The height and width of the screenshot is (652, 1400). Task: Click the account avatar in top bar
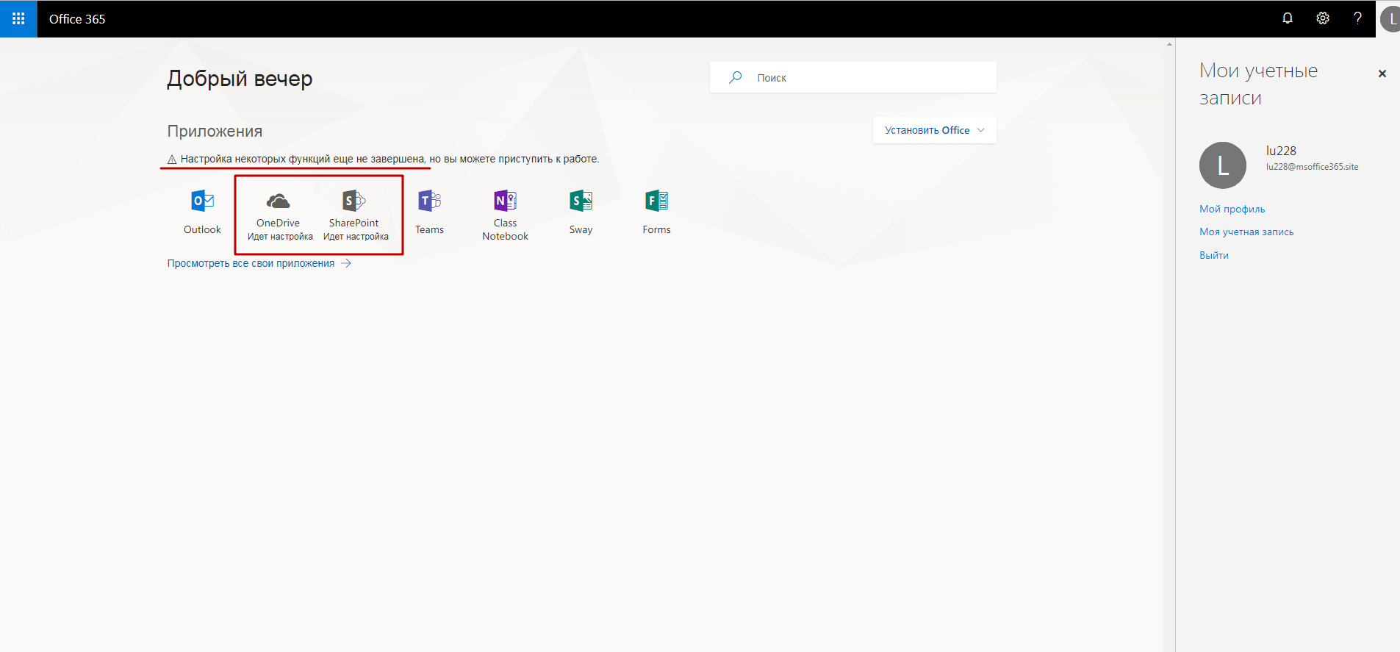pos(1390,19)
